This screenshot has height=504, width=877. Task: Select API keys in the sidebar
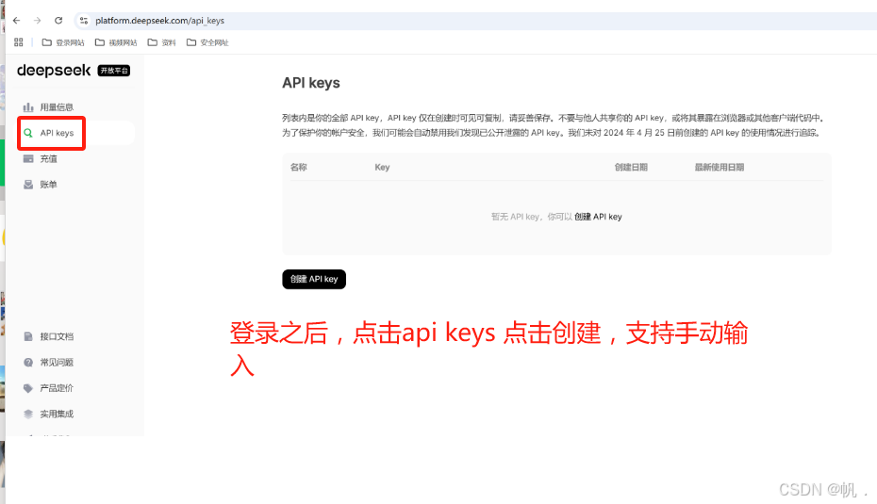pos(57,133)
